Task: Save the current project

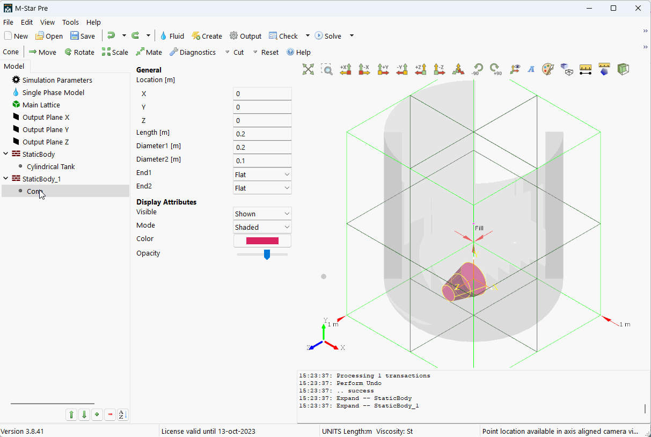Action: coord(83,36)
